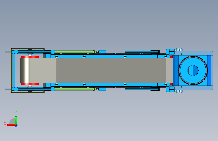Click the blue Z-axis ball on the triad
Viewport: 218px width, 141px height.
click(x=16, y=125)
